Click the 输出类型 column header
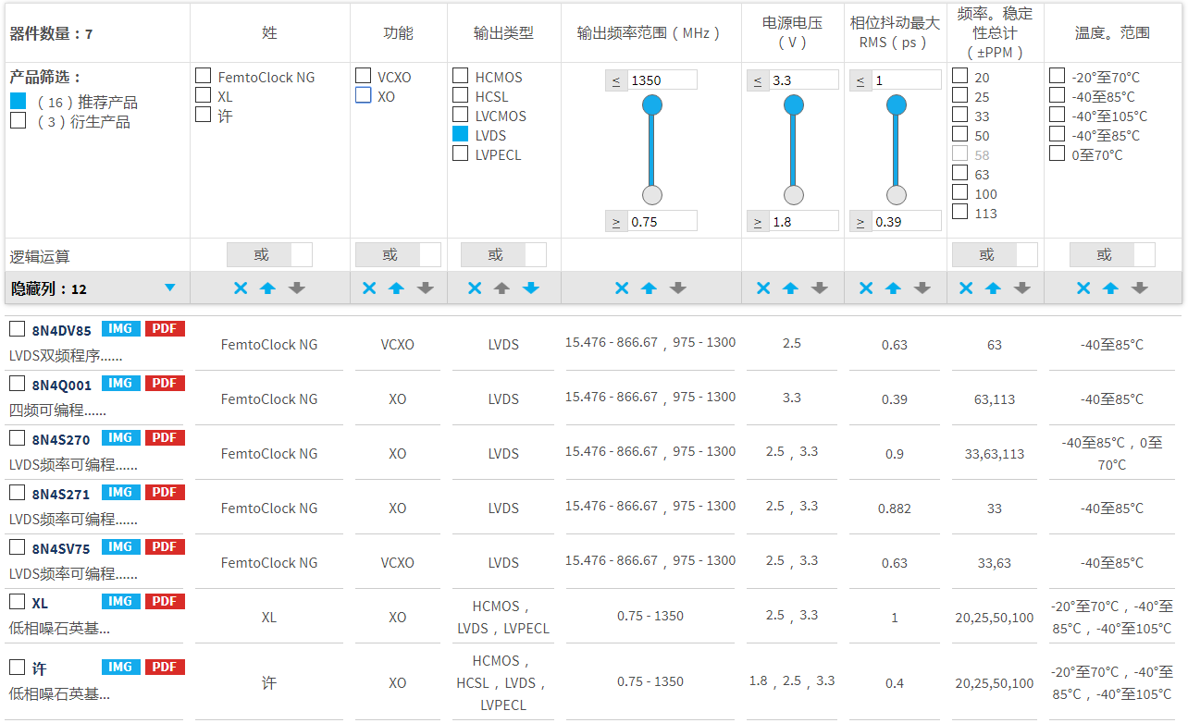Image resolution: width=1188 pixels, height=723 pixels. [x=503, y=33]
